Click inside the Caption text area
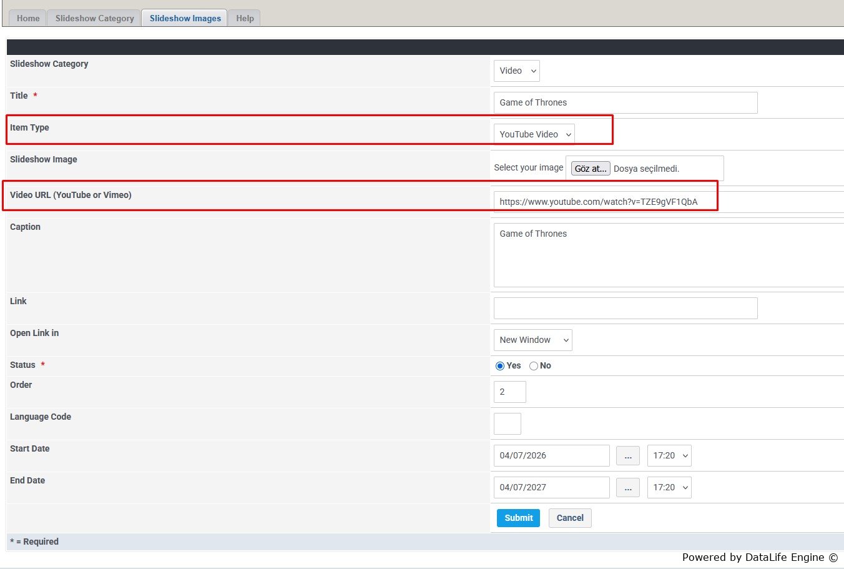Image resolution: width=844 pixels, height=569 pixels. click(668, 255)
